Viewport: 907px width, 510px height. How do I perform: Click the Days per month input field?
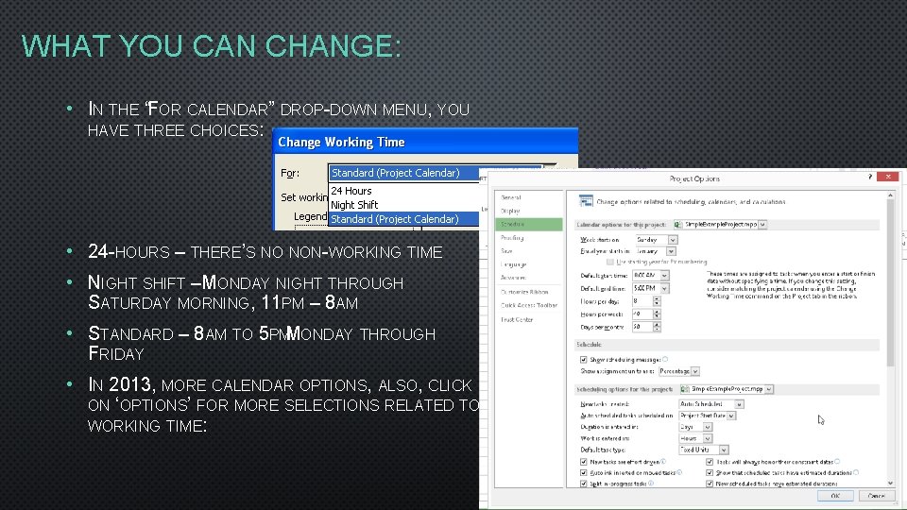(642, 327)
